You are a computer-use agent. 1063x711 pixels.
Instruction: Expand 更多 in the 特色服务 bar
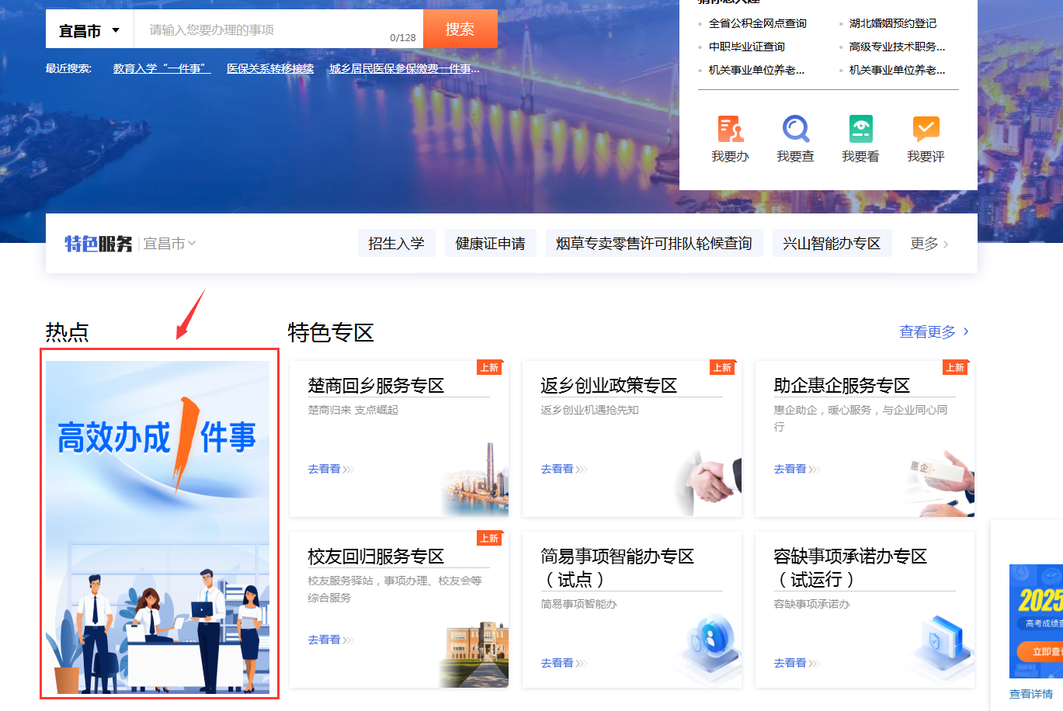[929, 244]
